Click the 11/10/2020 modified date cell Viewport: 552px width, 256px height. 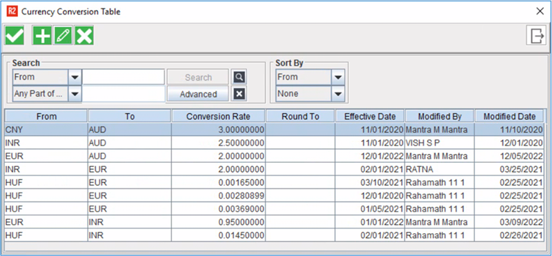(509, 130)
